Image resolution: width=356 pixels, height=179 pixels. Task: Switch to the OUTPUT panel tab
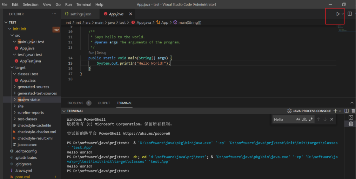point(104,103)
